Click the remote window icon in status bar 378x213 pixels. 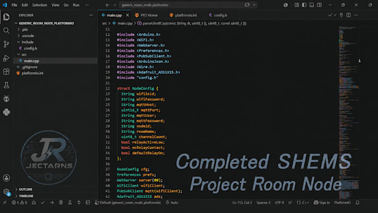tap(5, 202)
